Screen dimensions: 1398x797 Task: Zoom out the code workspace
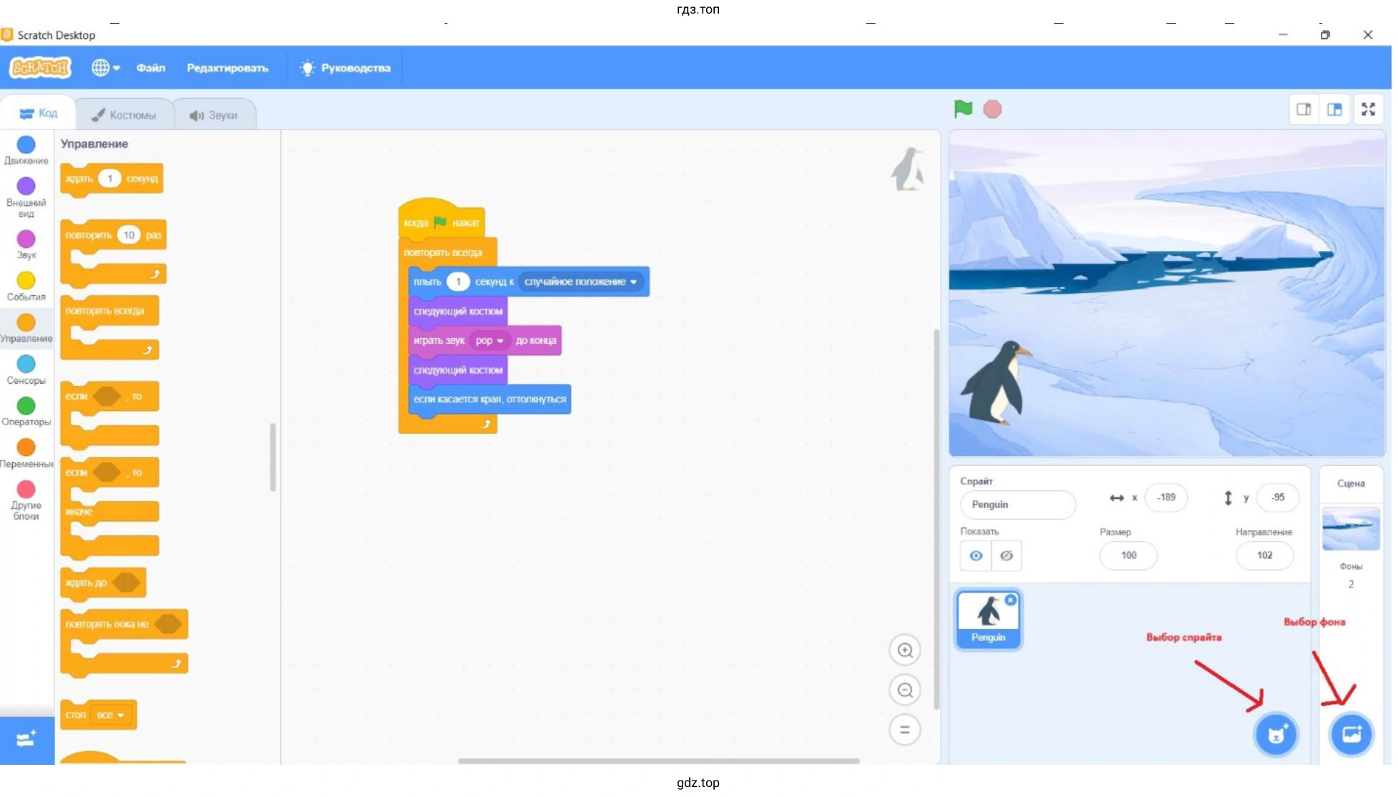(904, 690)
